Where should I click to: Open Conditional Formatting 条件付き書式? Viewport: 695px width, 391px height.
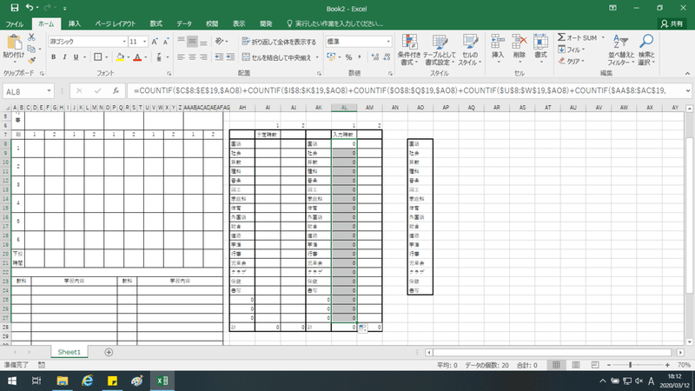click(409, 50)
